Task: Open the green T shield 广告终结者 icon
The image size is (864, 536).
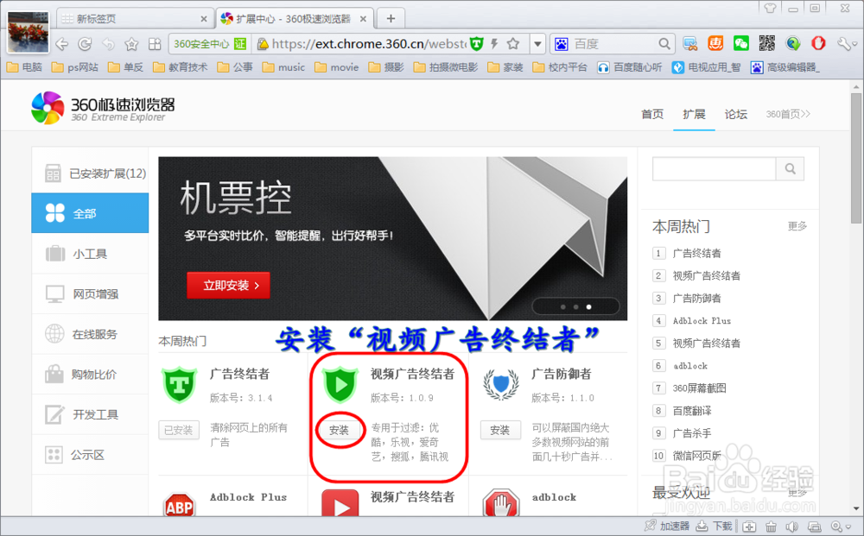Action: (x=179, y=385)
